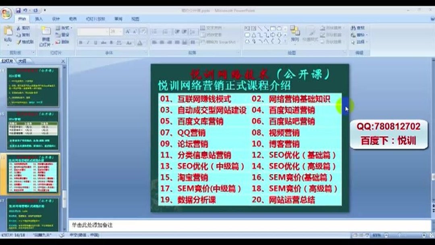Viewport: 435px width, 245px height.
Task: Open the Font Size dropdown
Action: pos(120,31)
